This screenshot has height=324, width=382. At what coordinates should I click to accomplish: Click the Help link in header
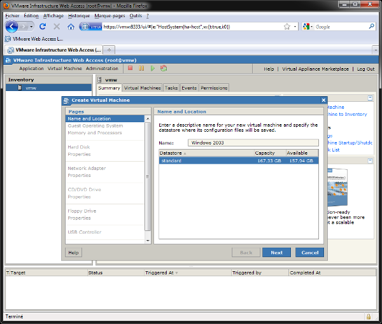(269, 69)
